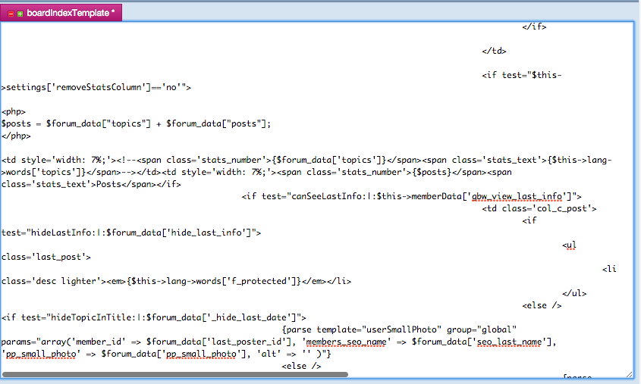Click the line "$posts = $forum_data["topics"] + $forum_data["posts"];"
Viewport: 641px width, 384px height.
[x=136, y=123]
